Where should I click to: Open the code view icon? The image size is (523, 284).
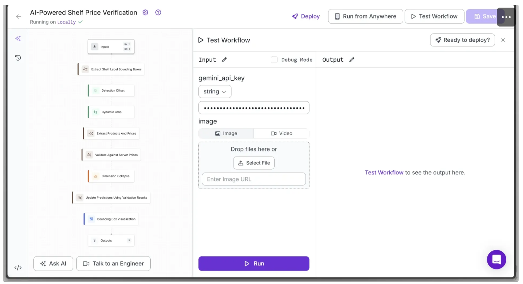(18, 268)
